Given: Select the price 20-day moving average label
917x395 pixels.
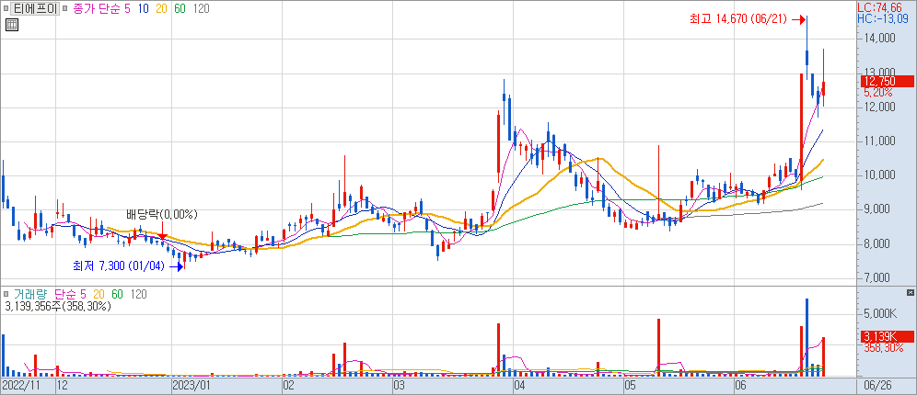Looking at the screenshot, I should [x=162, y=9].
